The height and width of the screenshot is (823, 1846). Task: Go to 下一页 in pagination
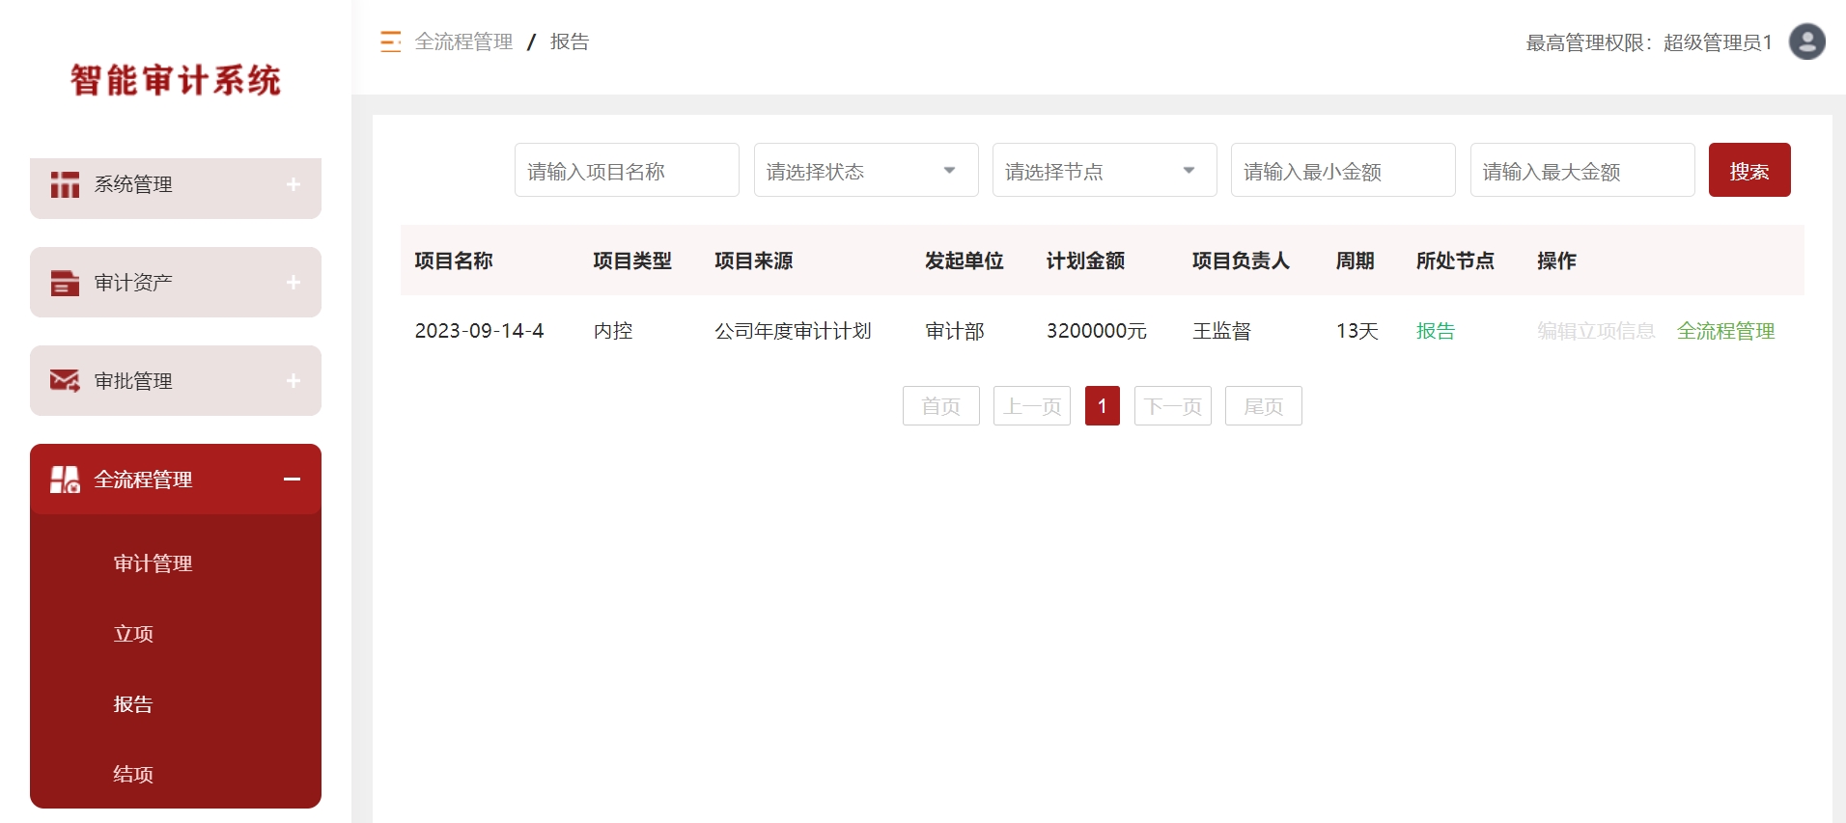click(1172, 406)
